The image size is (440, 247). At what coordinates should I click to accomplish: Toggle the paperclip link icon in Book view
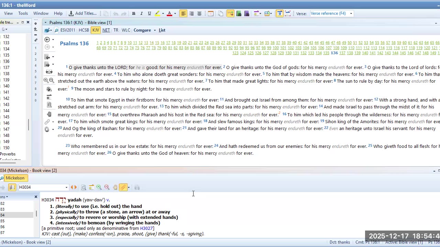[123, 187]
